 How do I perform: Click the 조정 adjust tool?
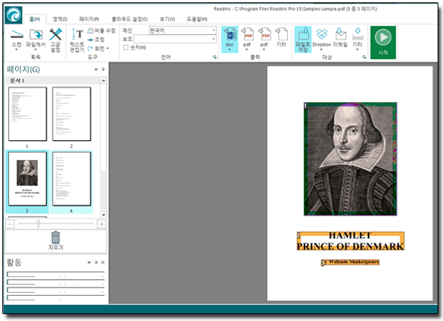[96, 40]
